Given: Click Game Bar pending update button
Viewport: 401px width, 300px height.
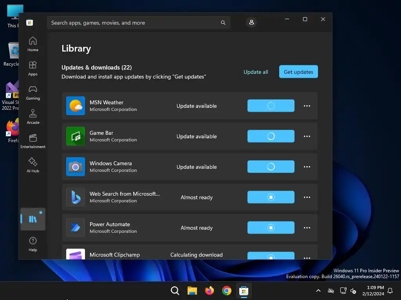Looking at the screenshot, I should [271, 136].
